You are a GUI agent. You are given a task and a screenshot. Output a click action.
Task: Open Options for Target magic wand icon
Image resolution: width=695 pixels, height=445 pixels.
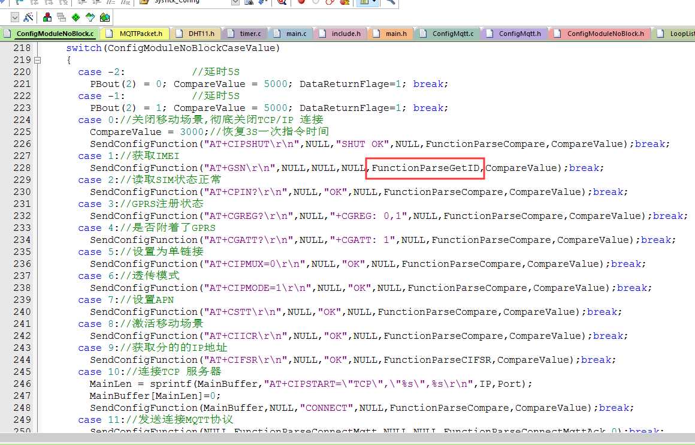[x=29, y=17]
